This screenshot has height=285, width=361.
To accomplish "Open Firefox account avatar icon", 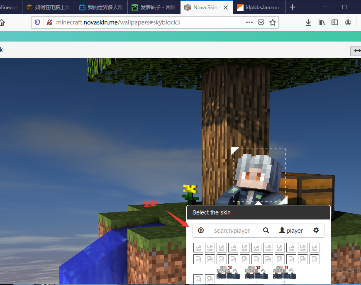I will pyautogui.click(x=348, y=22).
